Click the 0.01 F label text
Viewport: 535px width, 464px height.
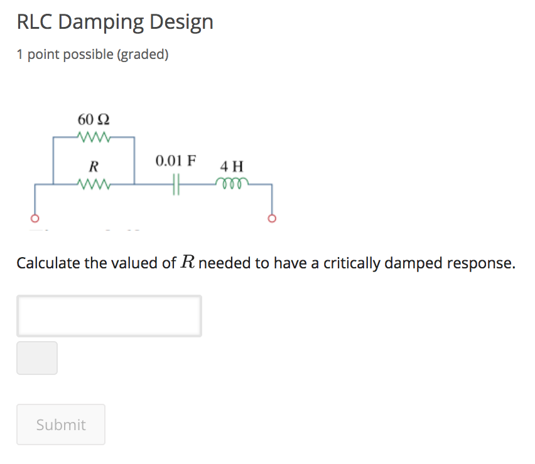pos(176,161)
